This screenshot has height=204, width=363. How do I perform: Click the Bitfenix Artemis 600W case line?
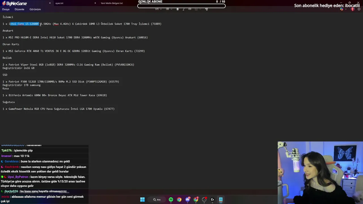pos(55,95)
